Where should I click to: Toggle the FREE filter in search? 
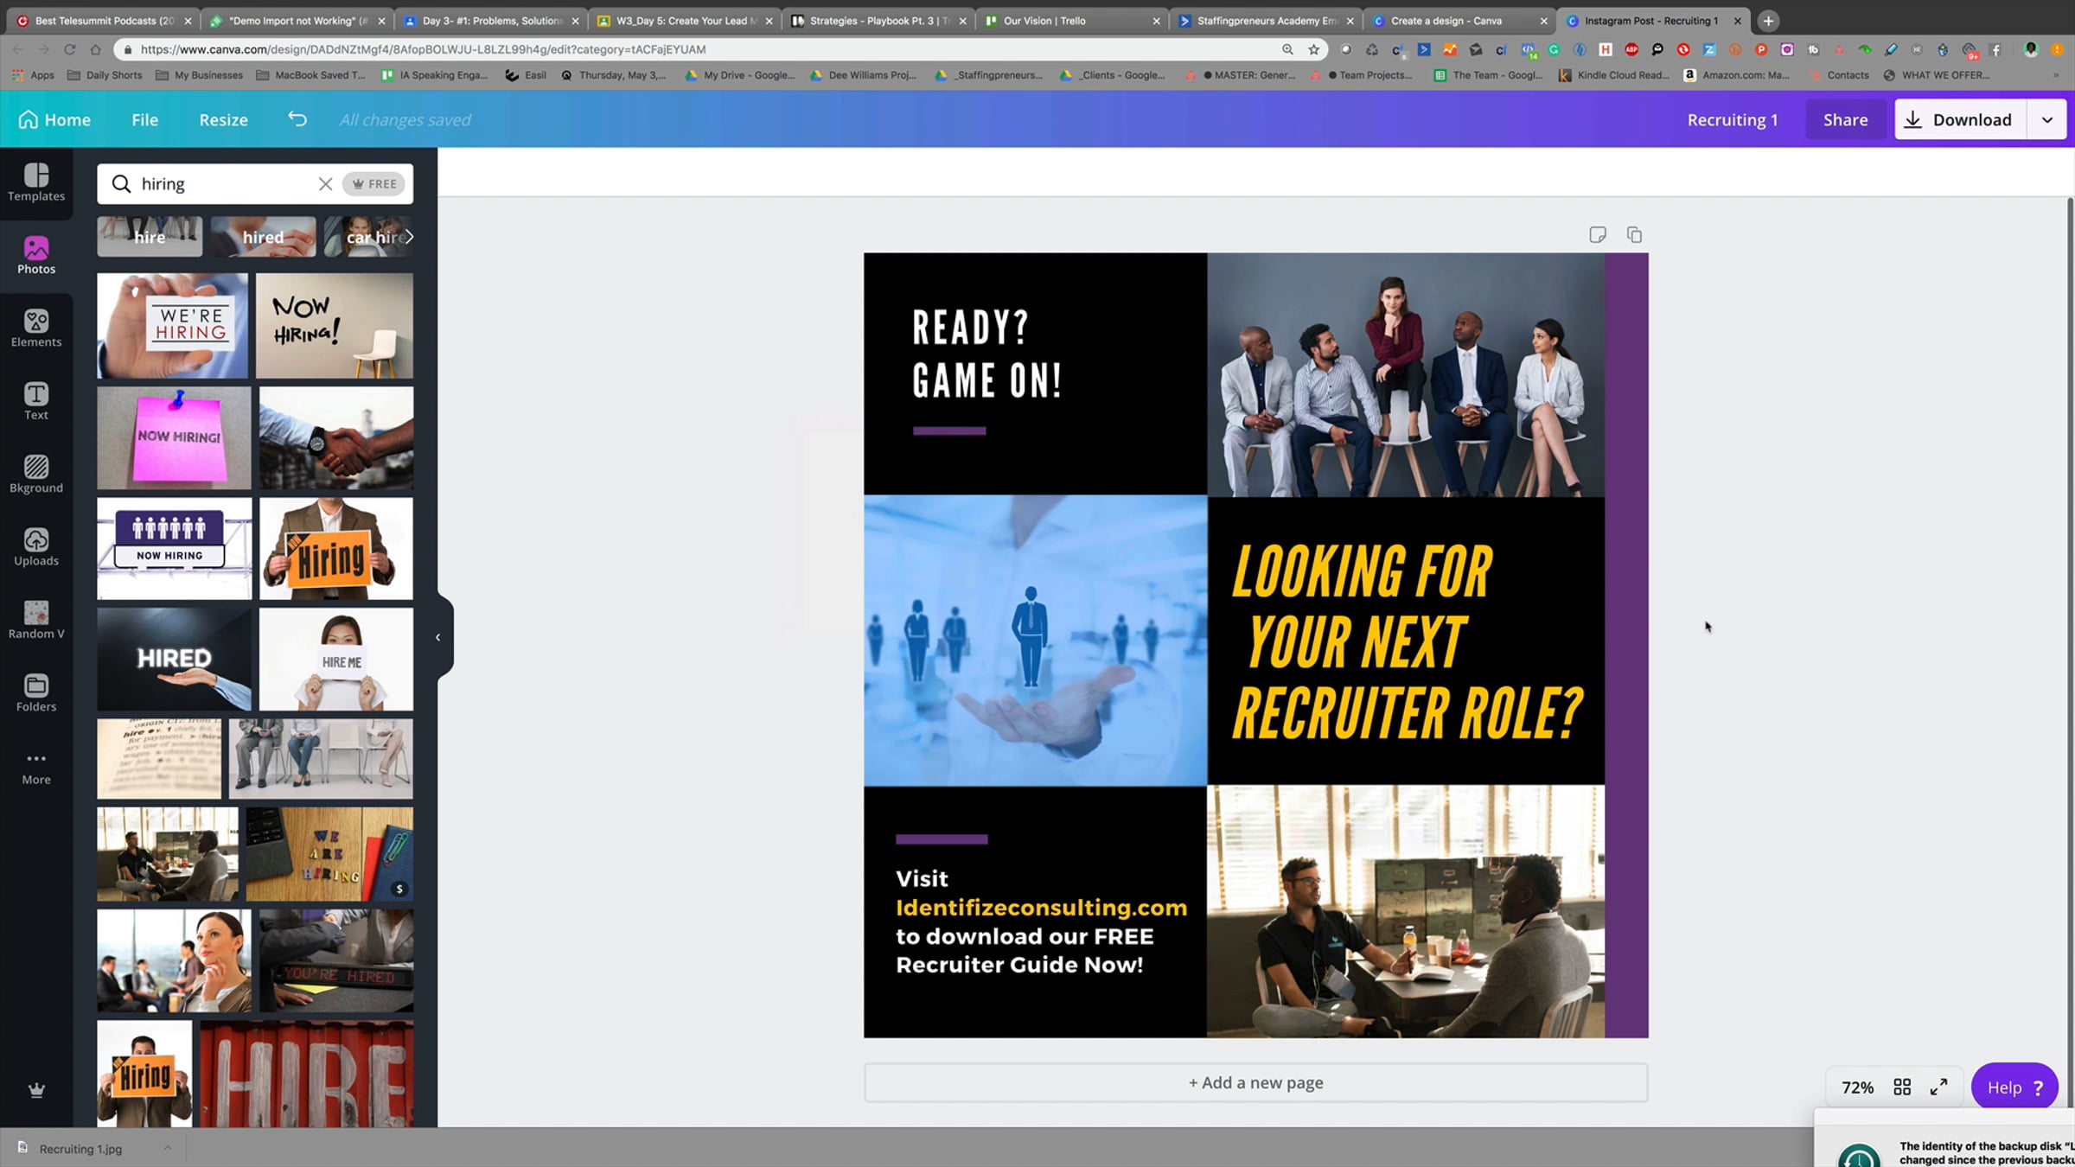(x=374, y=184)
